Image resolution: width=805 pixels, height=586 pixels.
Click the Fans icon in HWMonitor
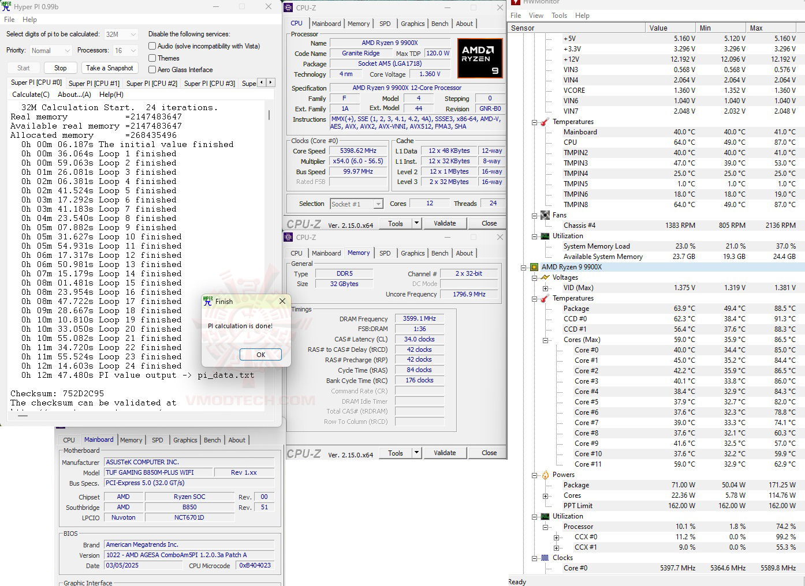point(545,215)
